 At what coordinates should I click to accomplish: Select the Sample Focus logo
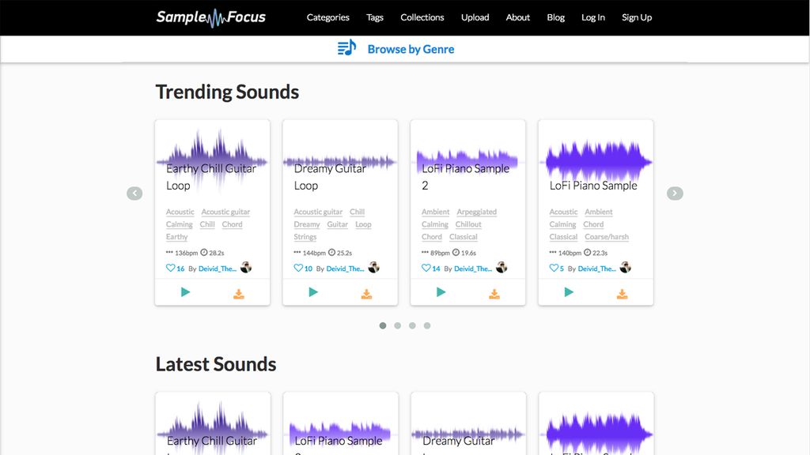click(210, 17)
